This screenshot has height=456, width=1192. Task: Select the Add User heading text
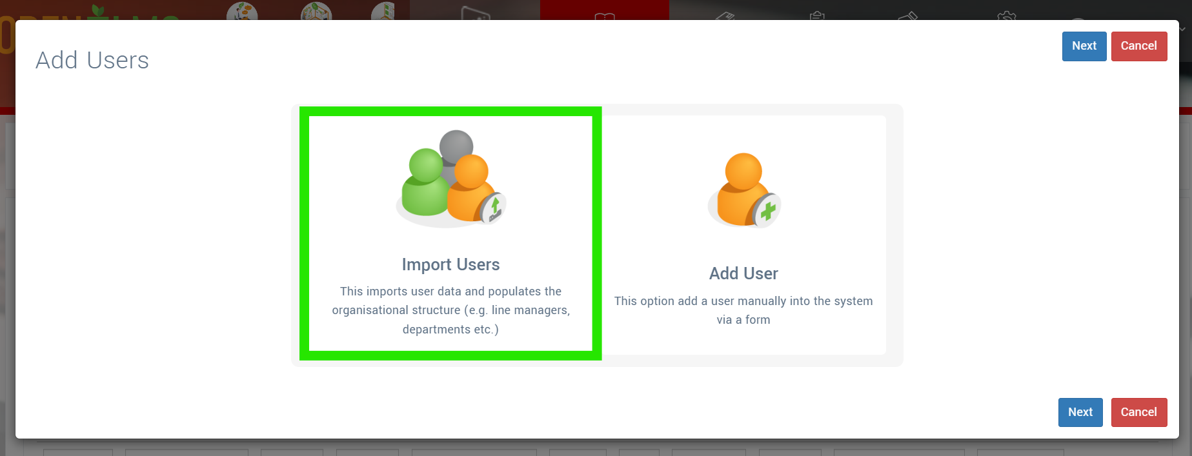pos(743,273)
